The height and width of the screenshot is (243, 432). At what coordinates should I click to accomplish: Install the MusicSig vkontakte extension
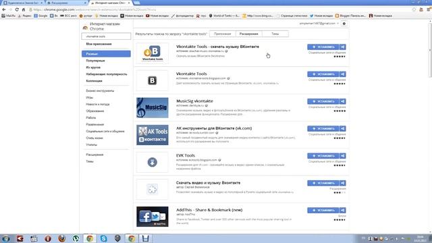click(x=323, y=101)
